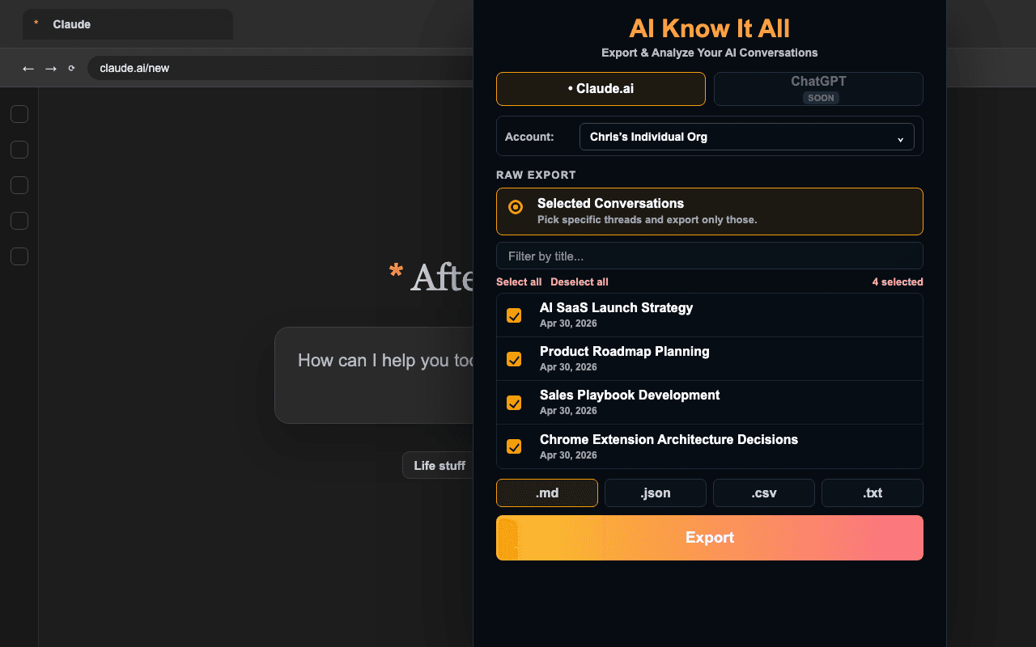
Task: Click the orange Claude asterisk logo beside the greeting
Action: [396, 272]
